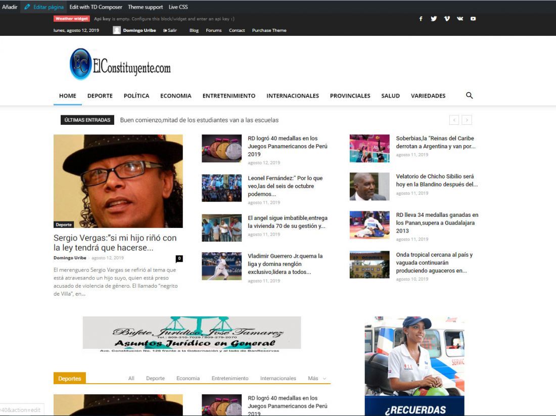This screenshot has width=556, height=416.
Task: Click baseball thumbnail beside Vladimir Guerrero article
Action: [x=221, y=266]
